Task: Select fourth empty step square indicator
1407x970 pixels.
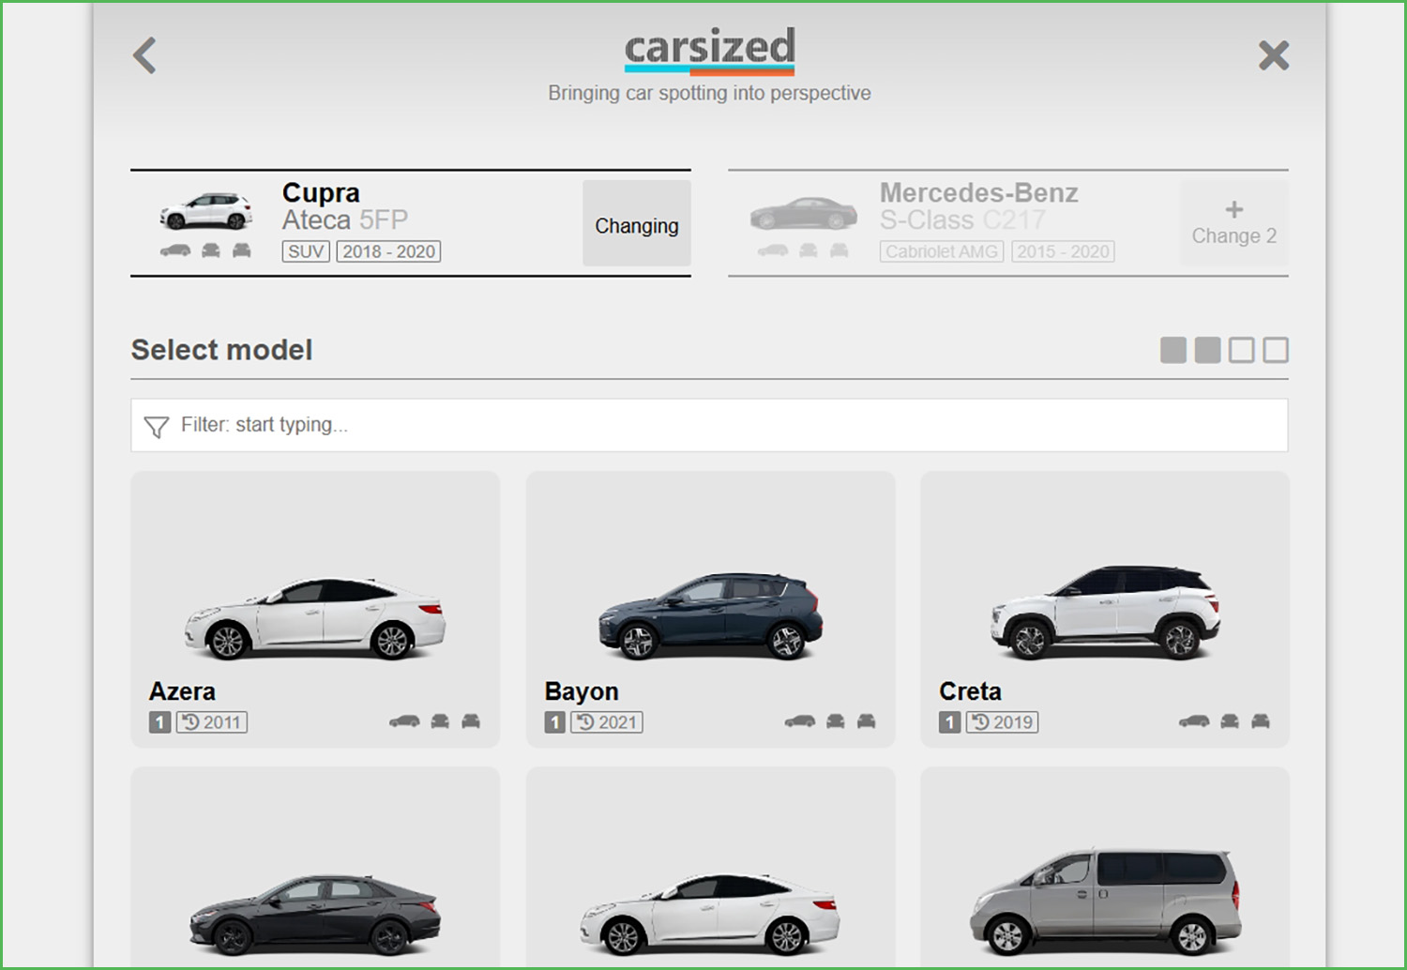Action: (x=1276, y=350)
